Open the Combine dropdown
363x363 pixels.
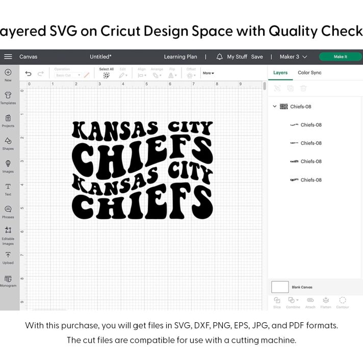(x=293, y=302)
